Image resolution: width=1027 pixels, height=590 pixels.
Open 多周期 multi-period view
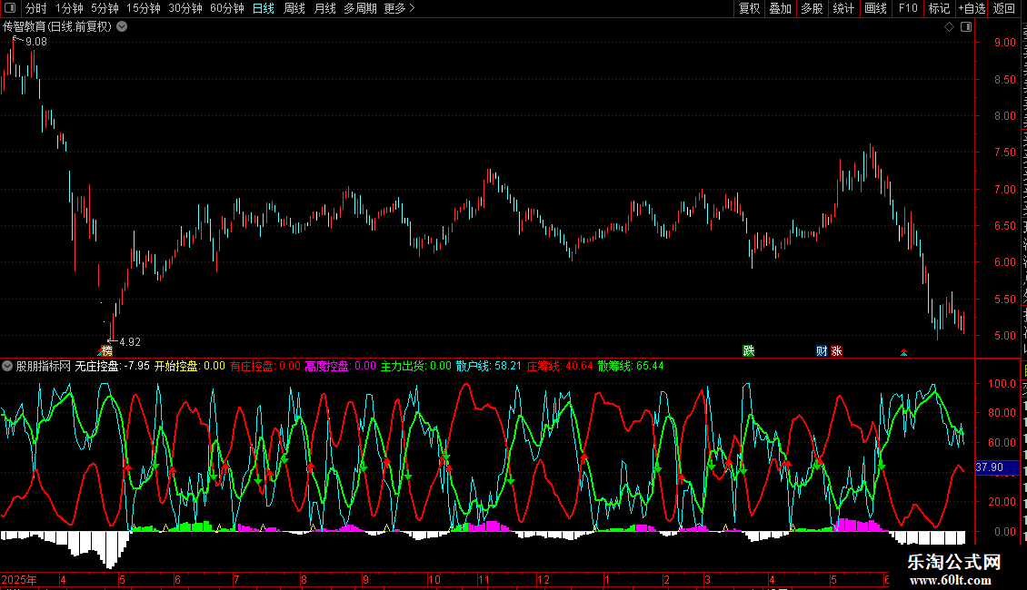pos(360,8)
